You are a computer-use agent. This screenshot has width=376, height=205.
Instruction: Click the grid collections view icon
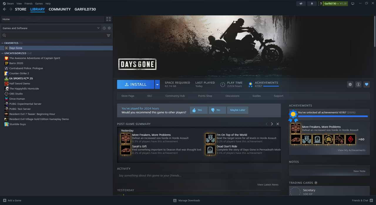(109, 19)
